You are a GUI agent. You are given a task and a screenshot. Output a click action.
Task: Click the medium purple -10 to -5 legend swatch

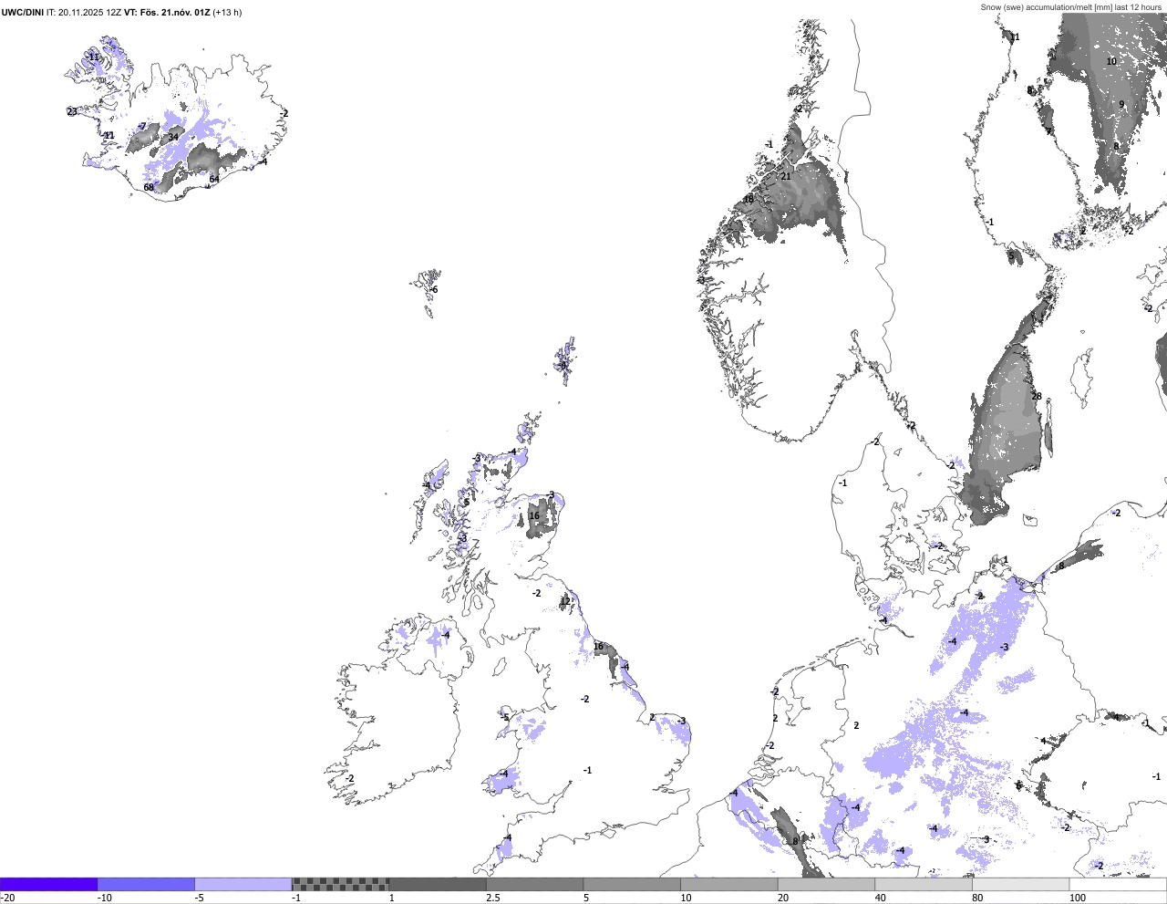click(x=146, y=884)
